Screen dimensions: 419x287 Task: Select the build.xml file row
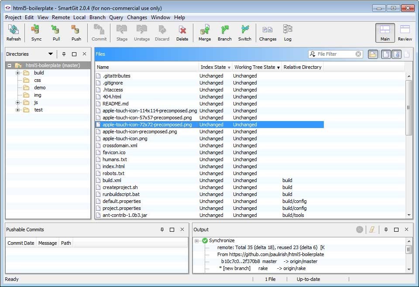tap(209, 180)
